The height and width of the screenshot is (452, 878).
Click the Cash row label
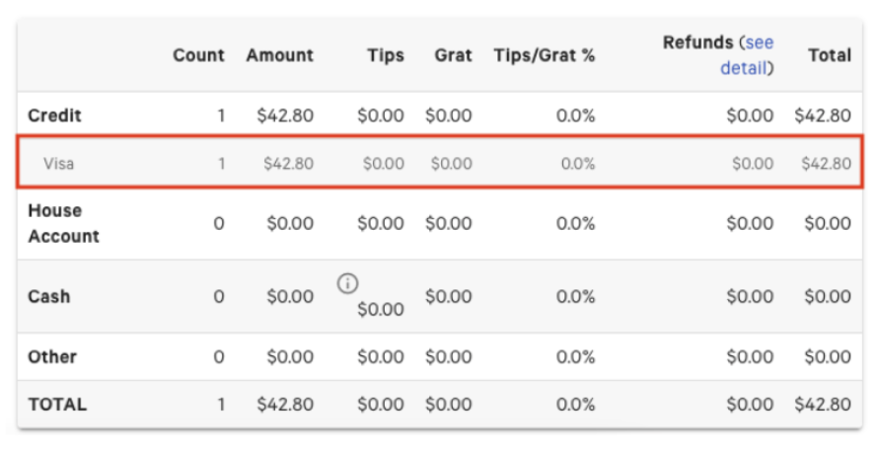[x=49, y=296]
